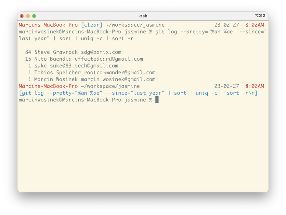Click the rootcommander@gmail.com email address
The image size is (286, 215).
pyautogui.click(x=120, y=73)
